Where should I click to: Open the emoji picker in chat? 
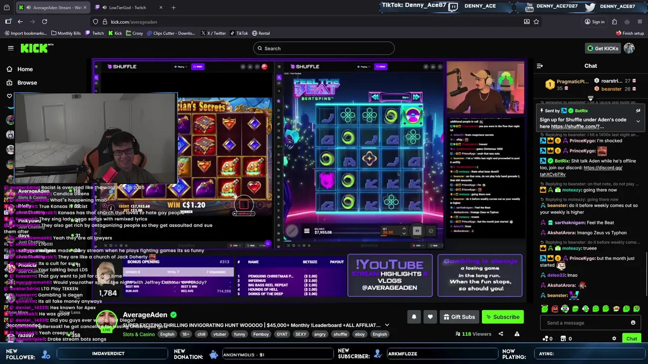tap(633, 323)
